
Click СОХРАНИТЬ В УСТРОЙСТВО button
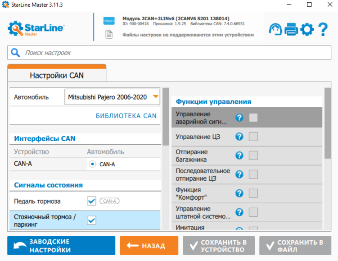point(219,246)
